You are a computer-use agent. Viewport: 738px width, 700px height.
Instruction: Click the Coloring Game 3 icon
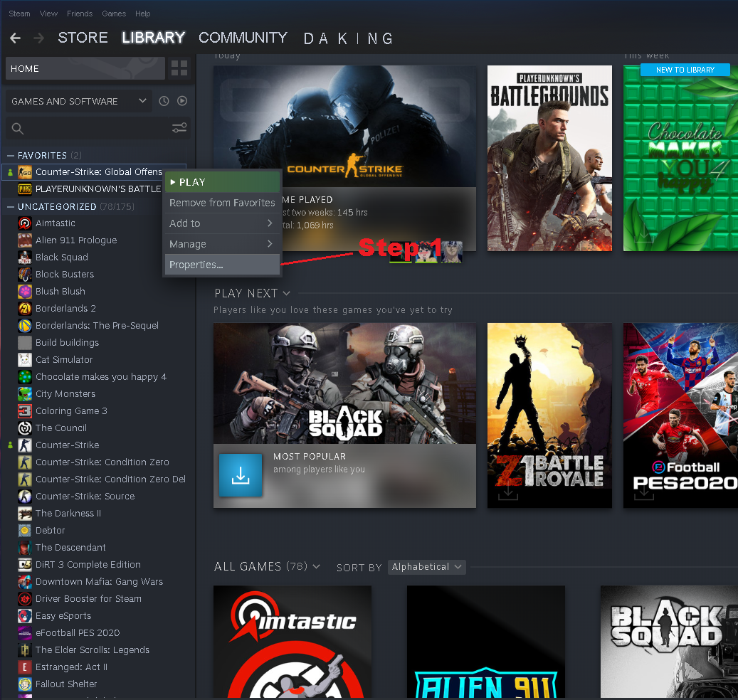click(24, 410)
